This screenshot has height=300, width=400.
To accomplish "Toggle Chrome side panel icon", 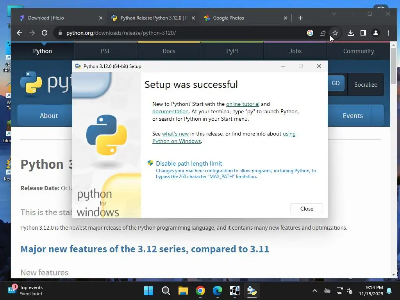I will (x=363, y=33).
